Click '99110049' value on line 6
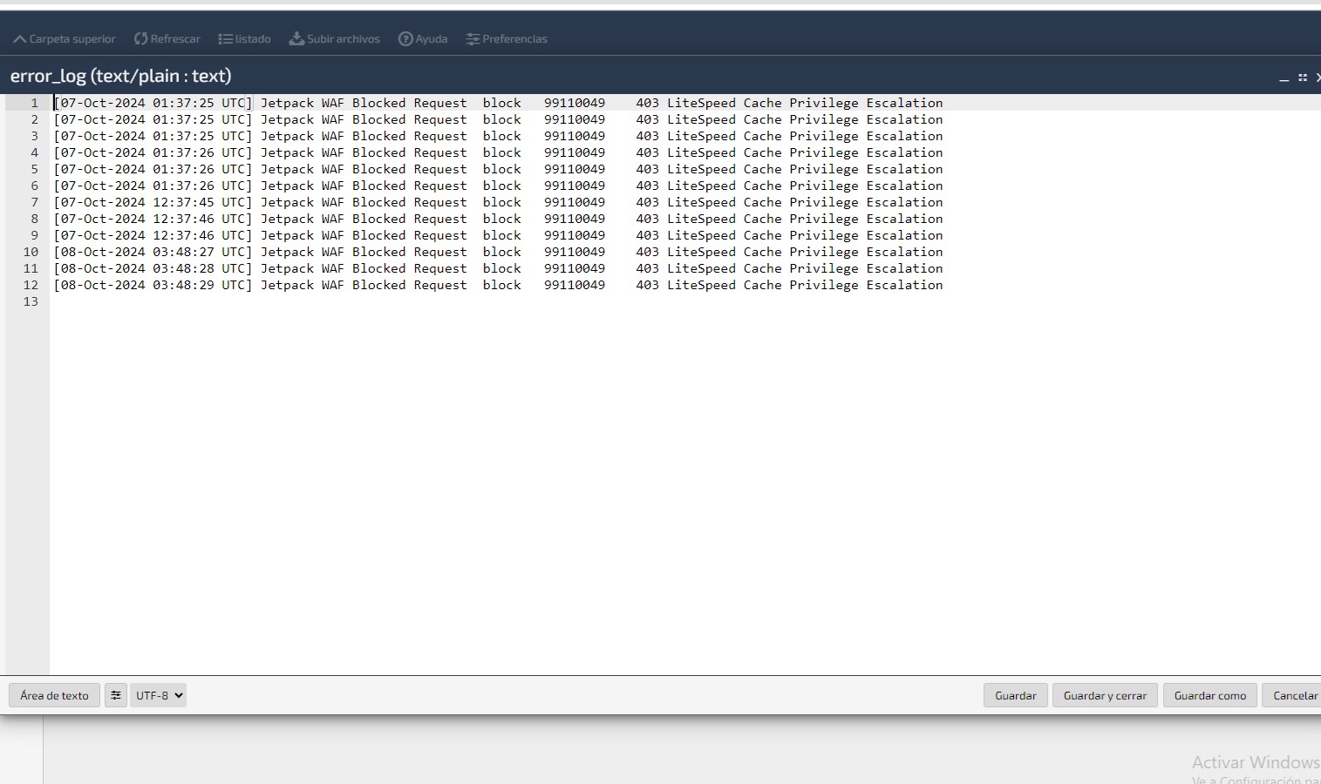Viewport: 1321px width, 784px height. tap(575, 186)
